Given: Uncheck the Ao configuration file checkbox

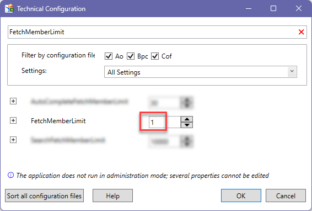Looking at the screenshot, I should 109,56.
